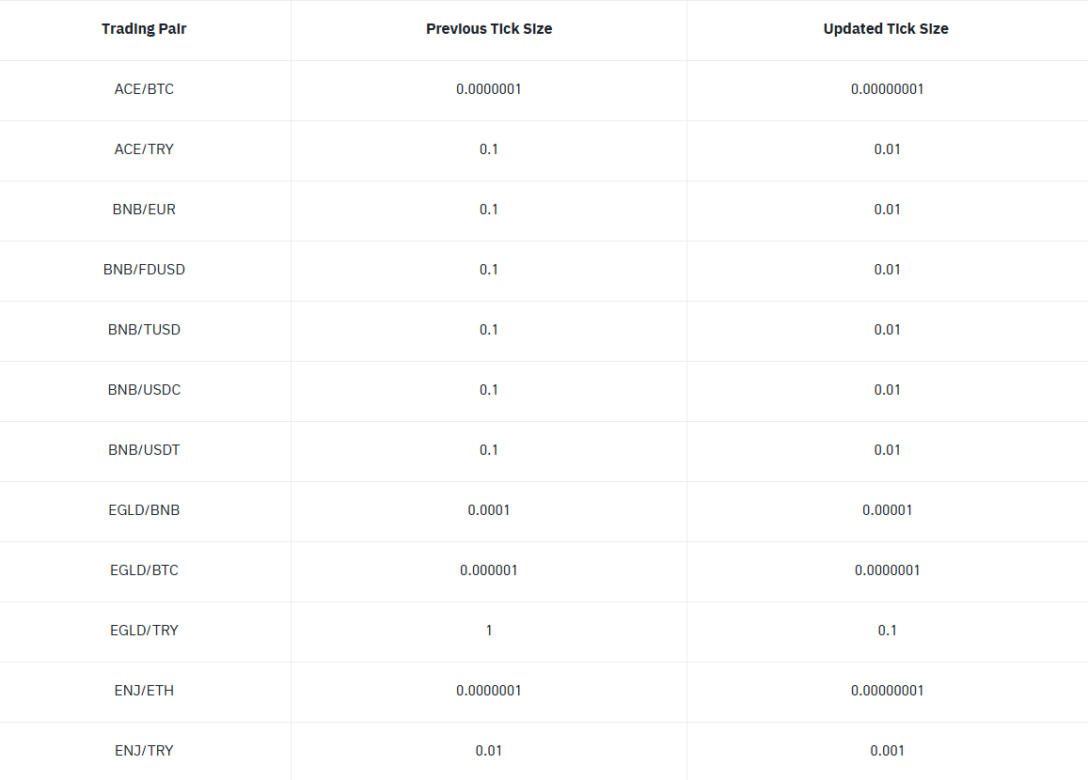Select the ACE/BTC trading pair cell
This screenshot has width=1088, height=780.
click(x=144, y=89)
